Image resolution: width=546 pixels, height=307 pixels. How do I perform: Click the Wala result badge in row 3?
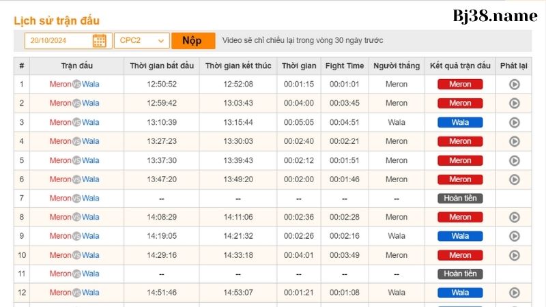[x=460, y=123]
